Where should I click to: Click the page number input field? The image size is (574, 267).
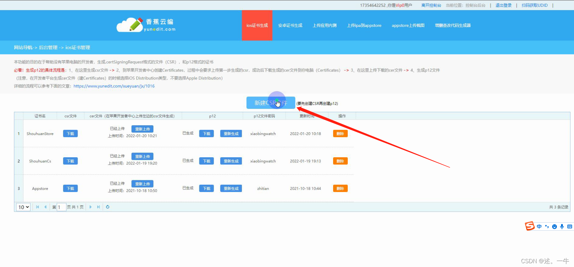[61, 207]
